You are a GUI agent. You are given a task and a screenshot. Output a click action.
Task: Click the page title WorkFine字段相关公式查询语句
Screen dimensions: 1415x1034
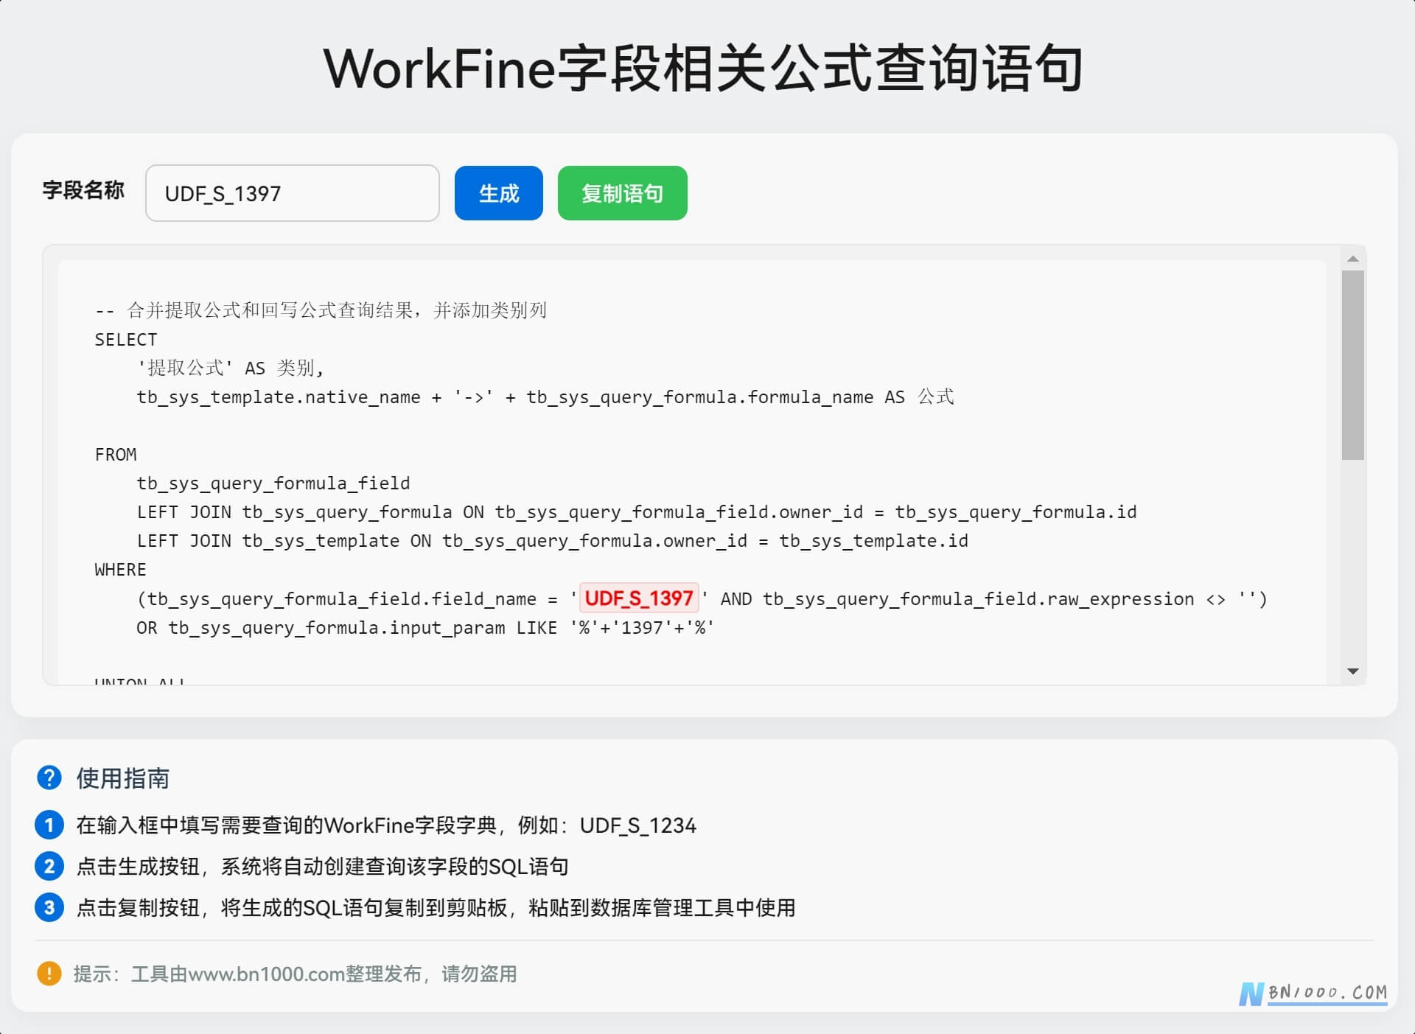coord(703,68)
